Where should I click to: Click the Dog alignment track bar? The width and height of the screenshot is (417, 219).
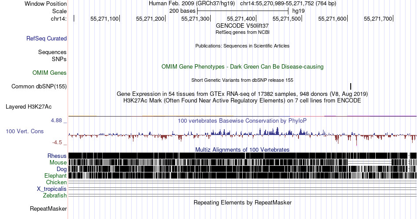242,169
